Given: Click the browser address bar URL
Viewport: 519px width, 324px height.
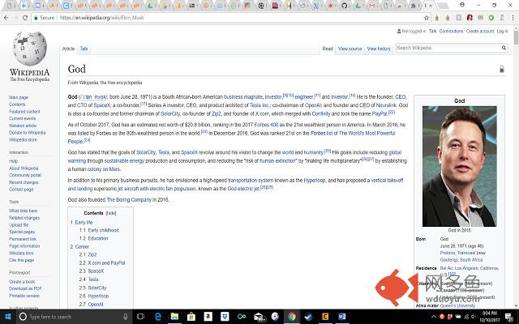Looking at the screenshot, I should [x=102, y=18].
